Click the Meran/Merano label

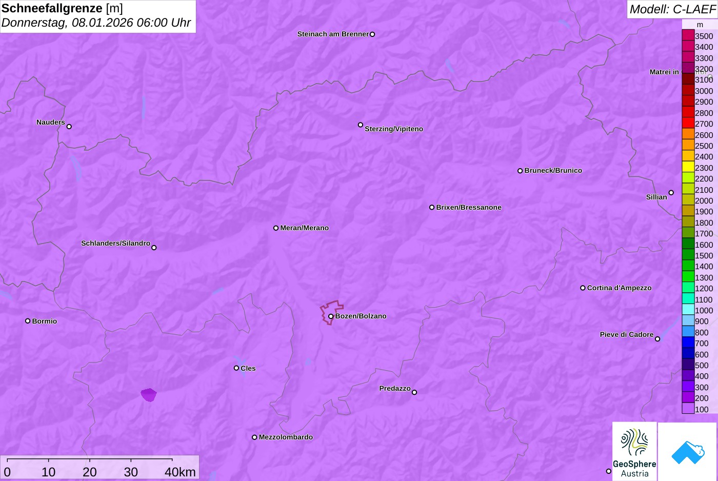(305, 228)
